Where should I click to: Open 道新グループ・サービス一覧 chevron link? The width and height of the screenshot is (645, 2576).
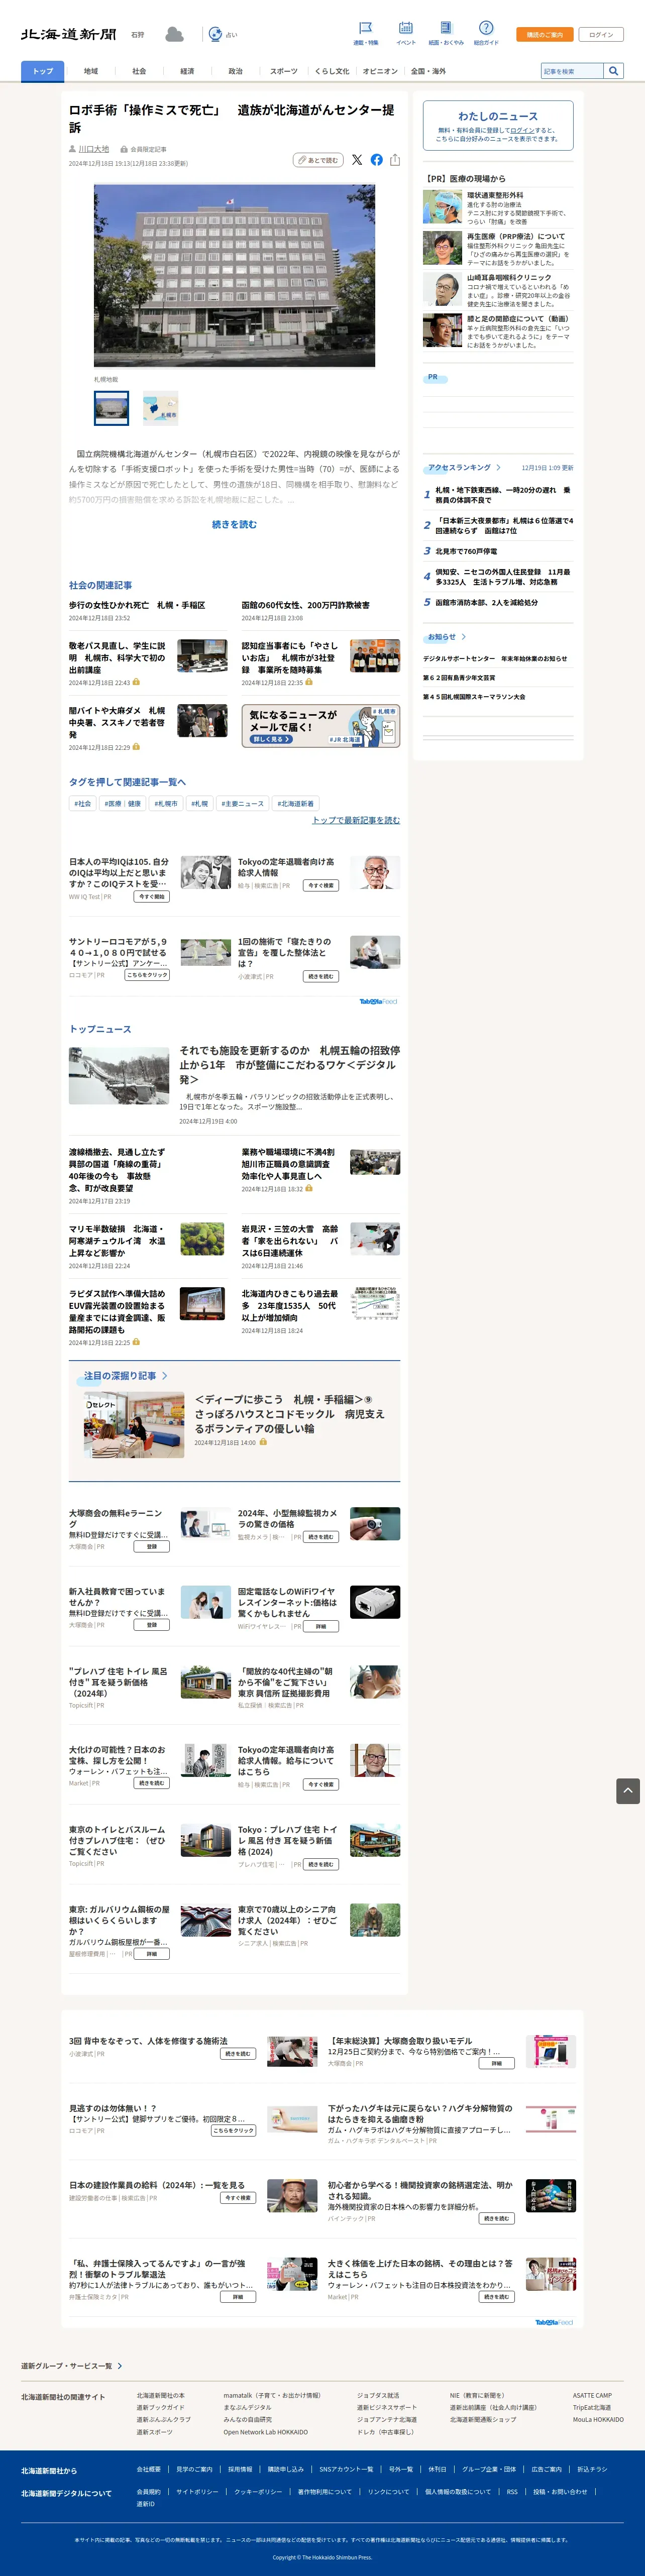[120, 2366]
